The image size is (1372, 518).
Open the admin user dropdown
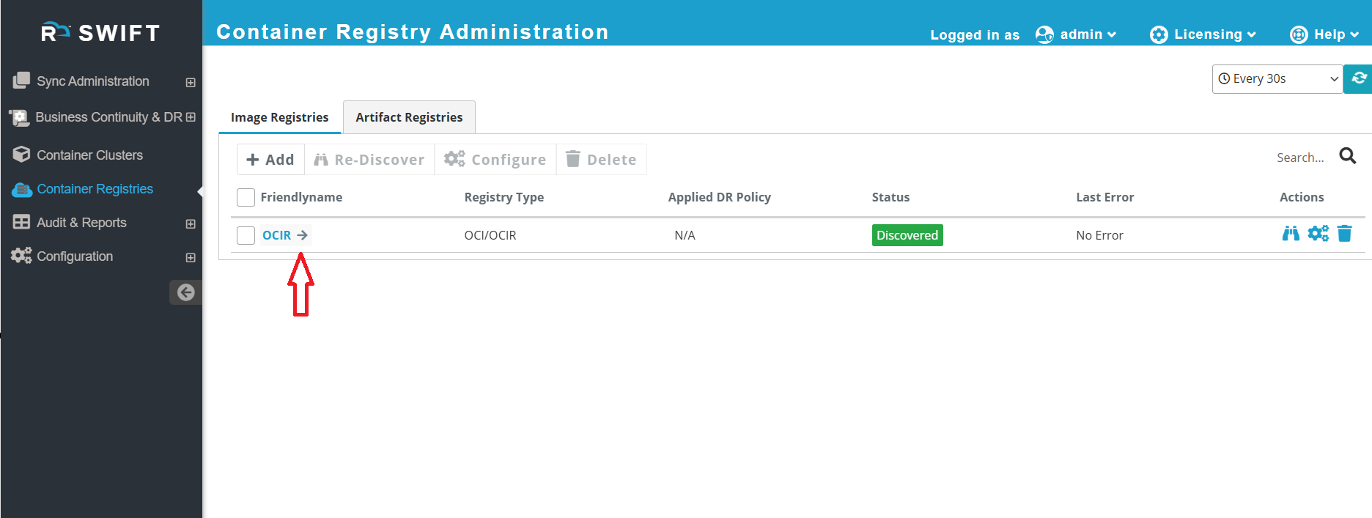click(x=1088, y=34)
